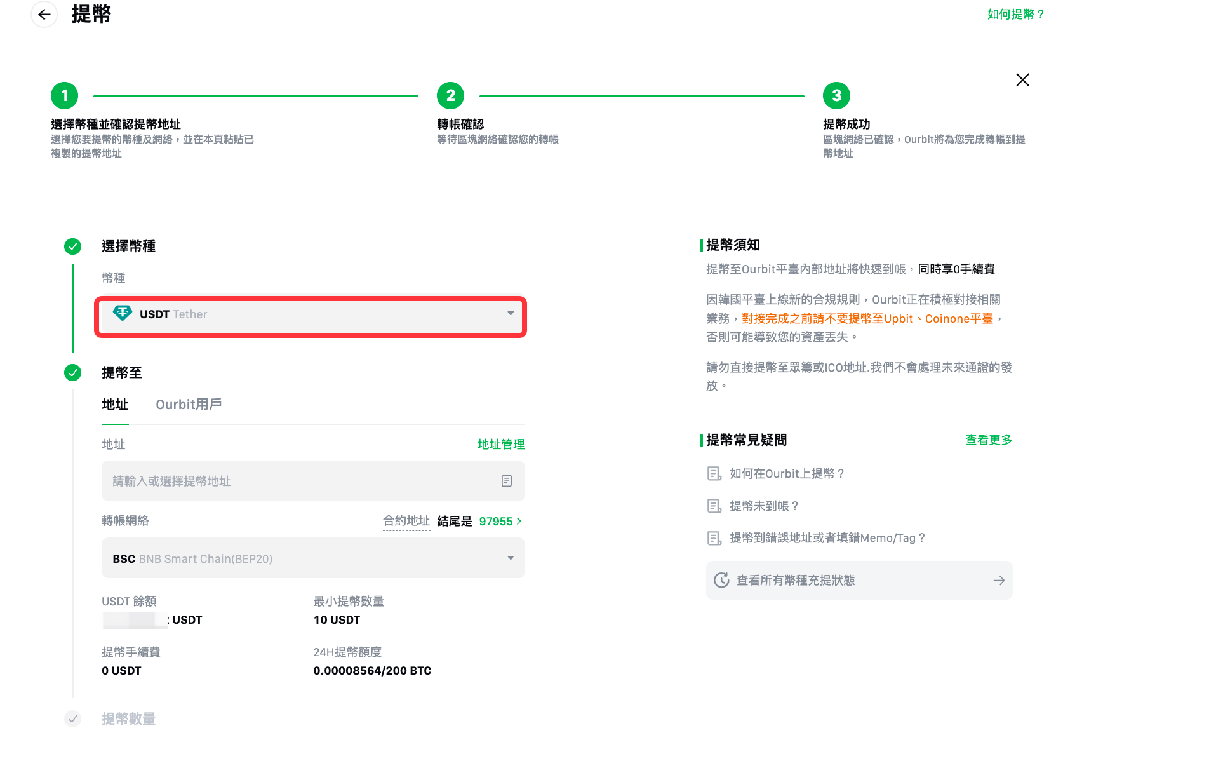Image resolution: width=1223 pixels, height=775 pixels.
Task: Click document icon beside 如何在Ourbit上提幣
Action: click(714, 474)
